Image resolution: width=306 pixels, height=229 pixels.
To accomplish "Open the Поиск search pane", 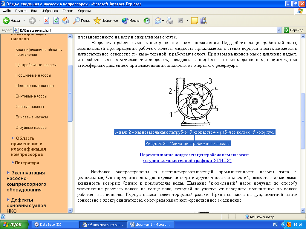I will [81, 21].
